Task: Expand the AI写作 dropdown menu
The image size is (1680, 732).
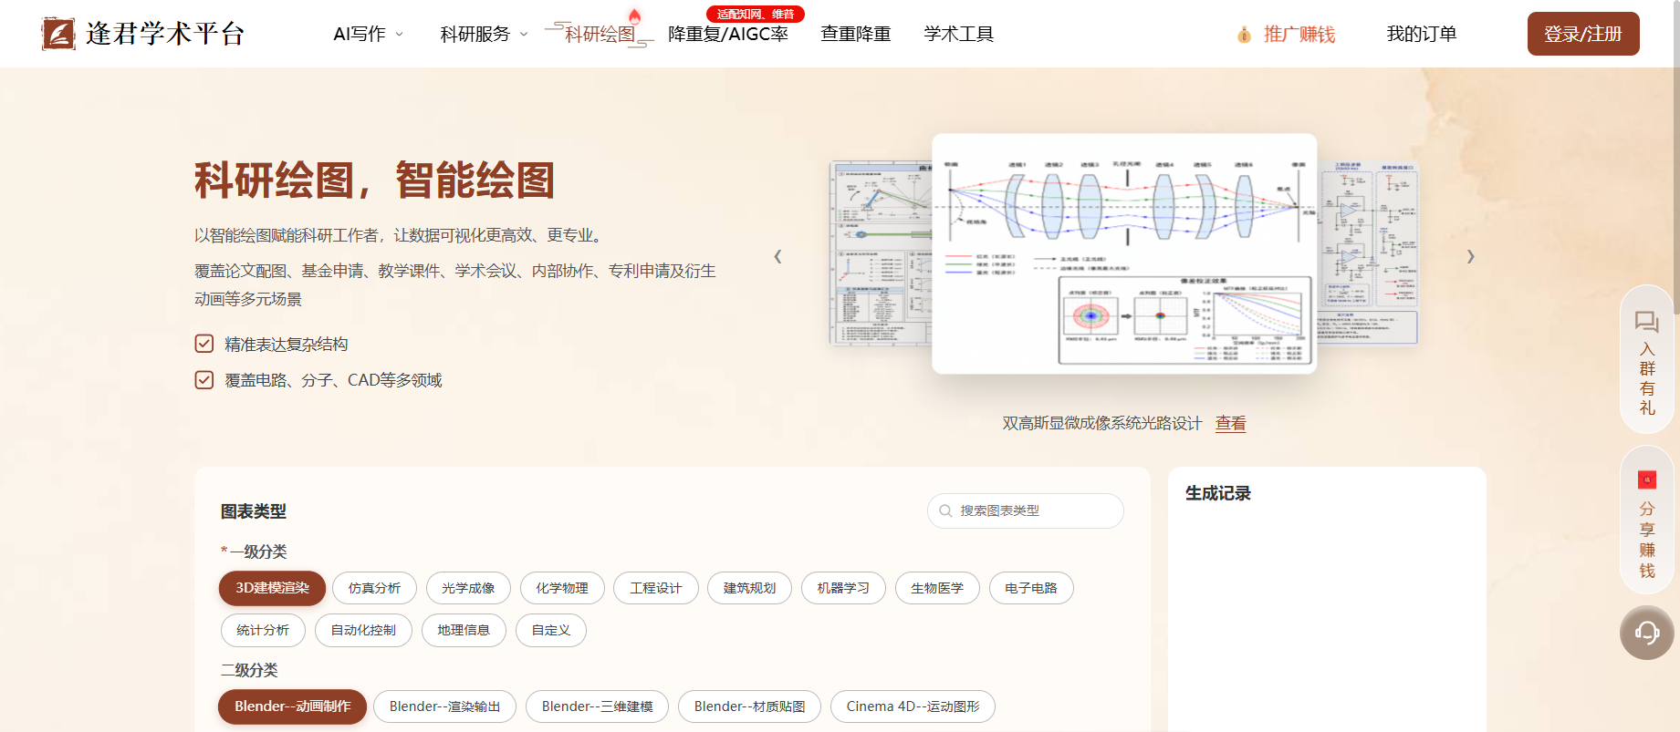Action: click(x=369, y=34)
